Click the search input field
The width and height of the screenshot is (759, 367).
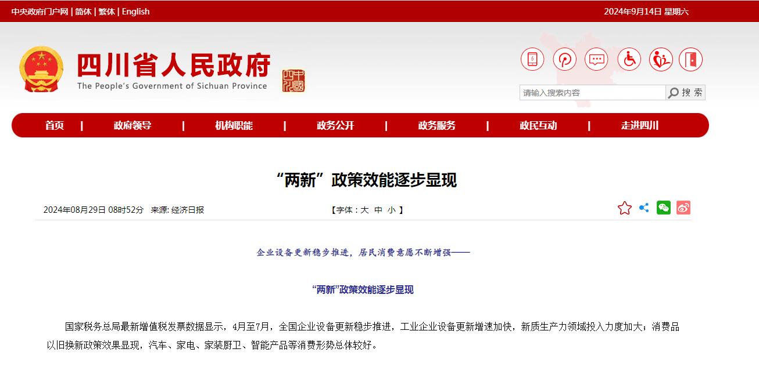(587, 92)
